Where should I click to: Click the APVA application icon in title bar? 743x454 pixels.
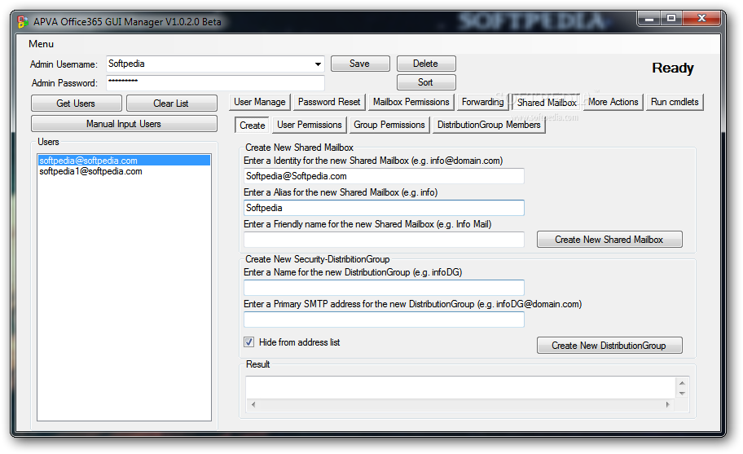23,22
